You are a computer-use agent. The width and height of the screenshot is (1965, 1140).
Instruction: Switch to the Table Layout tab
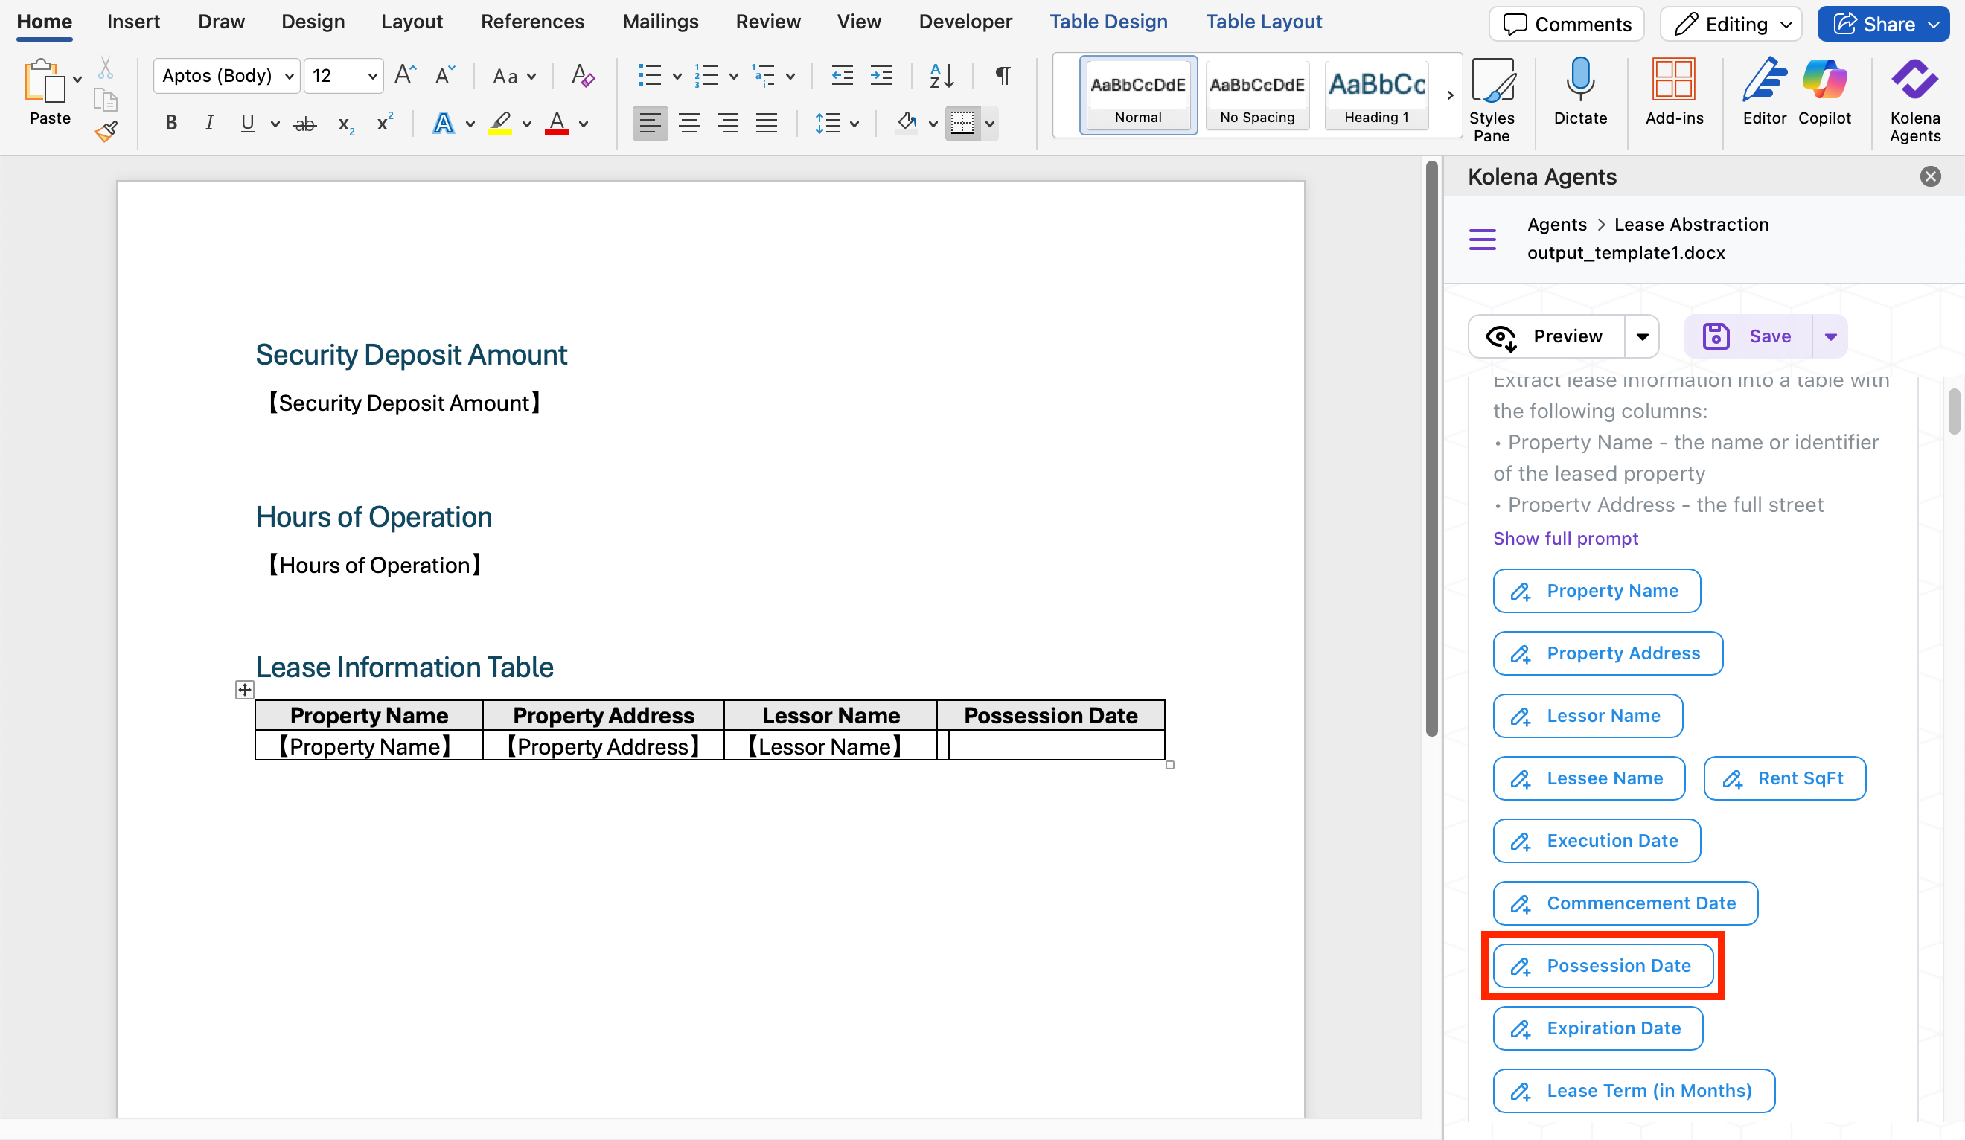[x=1263, y=22]
